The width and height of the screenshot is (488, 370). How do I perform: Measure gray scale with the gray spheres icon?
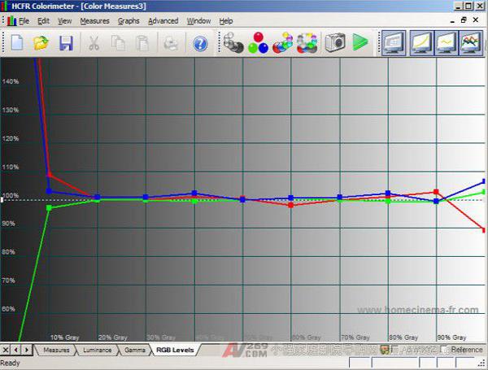(x=233, y=42)
